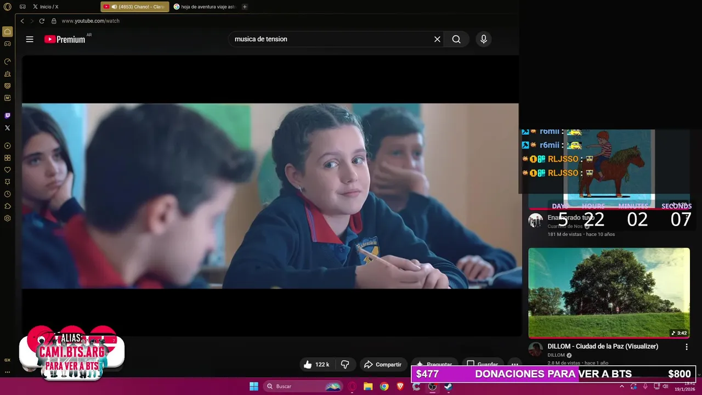Screen dimensions: 702x395
Task: Open History clock icon in sidebar
Action: [x=8, y=194]
